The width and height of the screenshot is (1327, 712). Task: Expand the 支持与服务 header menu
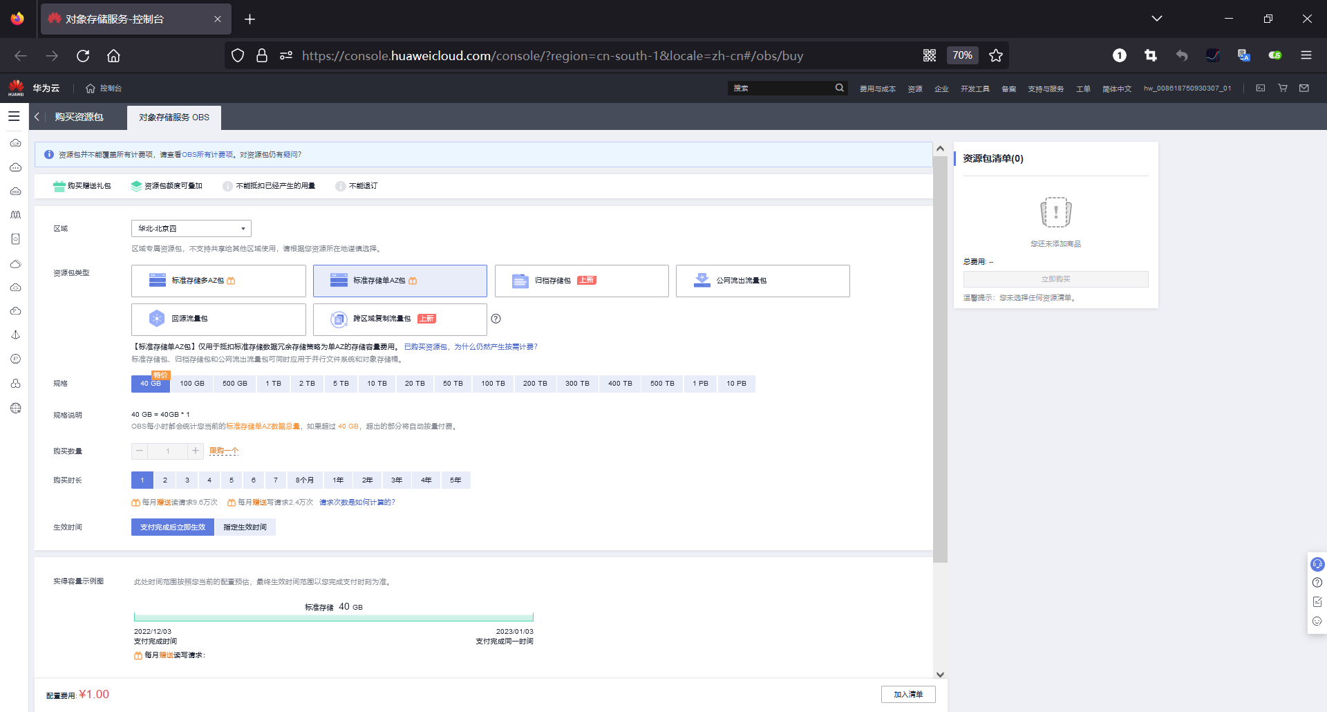1046,88
